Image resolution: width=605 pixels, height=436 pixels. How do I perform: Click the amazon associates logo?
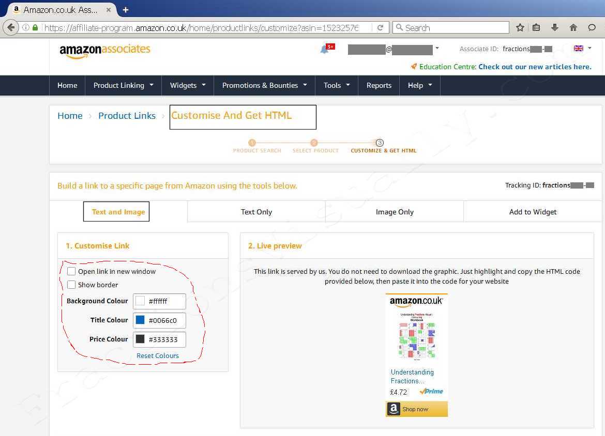104,51
